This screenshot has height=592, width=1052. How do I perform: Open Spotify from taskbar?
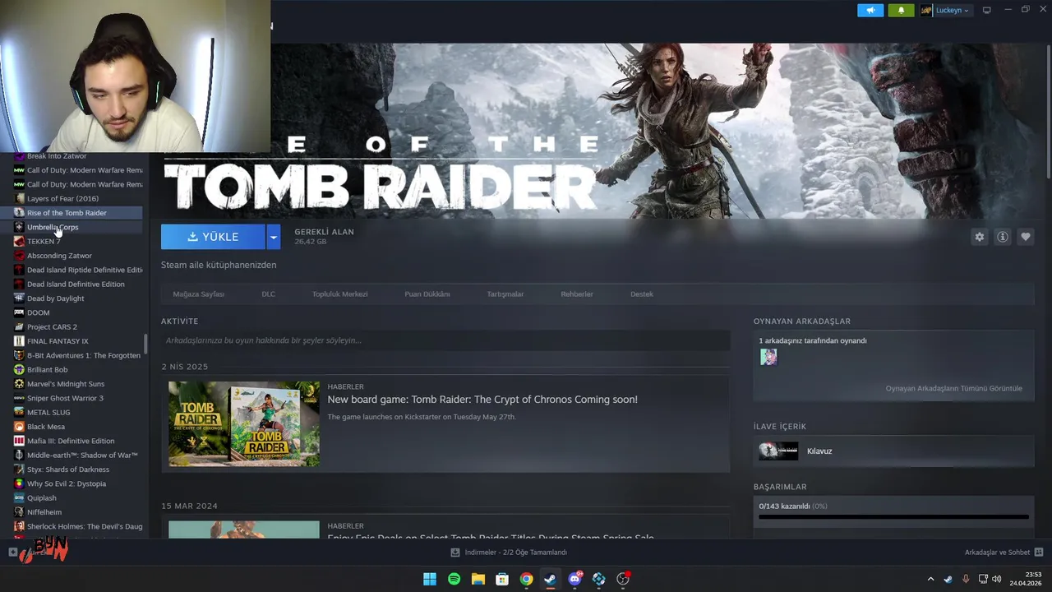pyautogui.click(x=454, y=579)
